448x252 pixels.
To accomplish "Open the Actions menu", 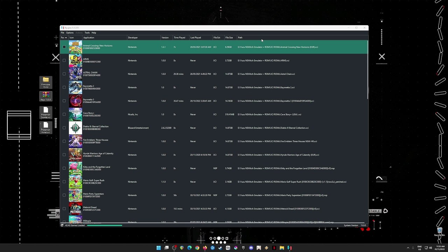I will 79,33.
